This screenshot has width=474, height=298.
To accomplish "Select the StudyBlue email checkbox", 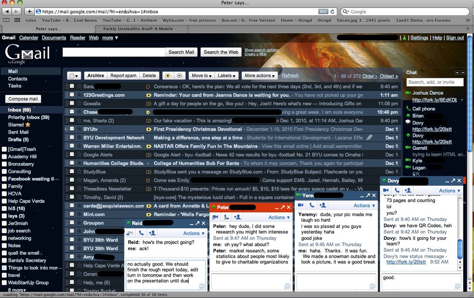I will click(x=72, y=172).
